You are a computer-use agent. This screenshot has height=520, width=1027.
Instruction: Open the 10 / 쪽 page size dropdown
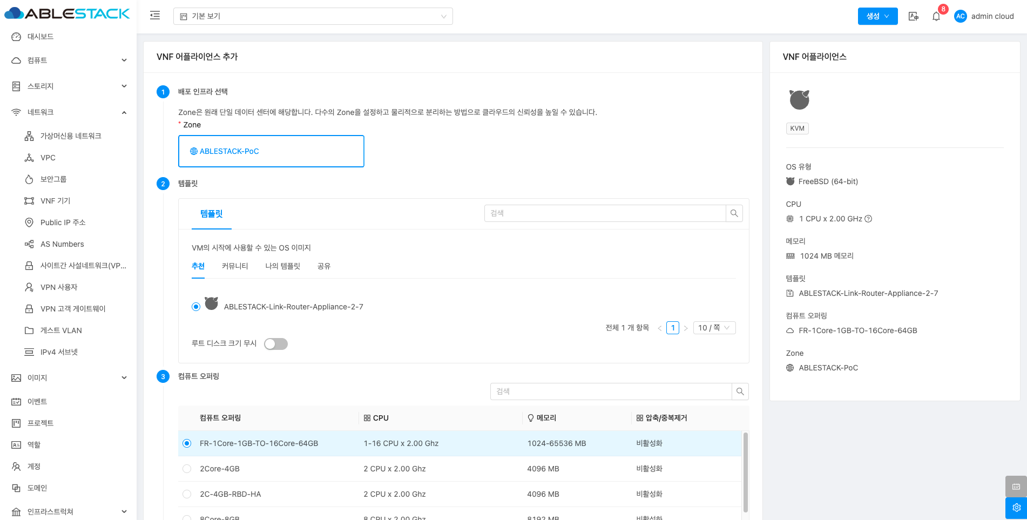(713, 328)
